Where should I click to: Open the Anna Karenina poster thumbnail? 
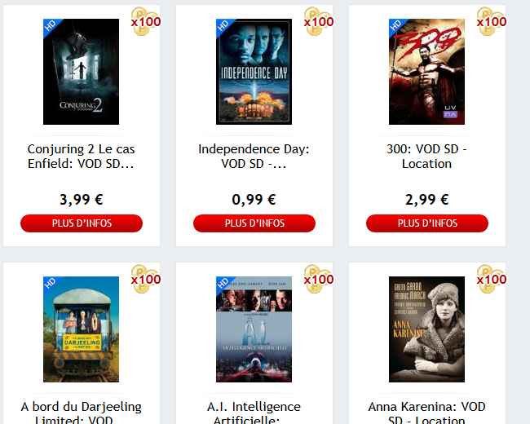point(426,329)
